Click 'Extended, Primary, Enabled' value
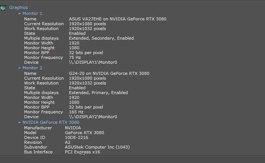The image size is (265, 163). (98, 93)
